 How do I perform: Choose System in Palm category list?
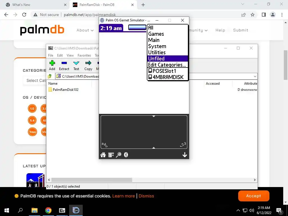pyautogui.click(x=168, y=46)
